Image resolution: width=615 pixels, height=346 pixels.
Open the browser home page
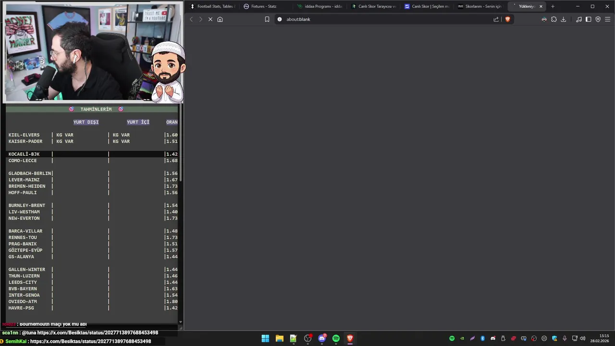[x=220, y=19]
